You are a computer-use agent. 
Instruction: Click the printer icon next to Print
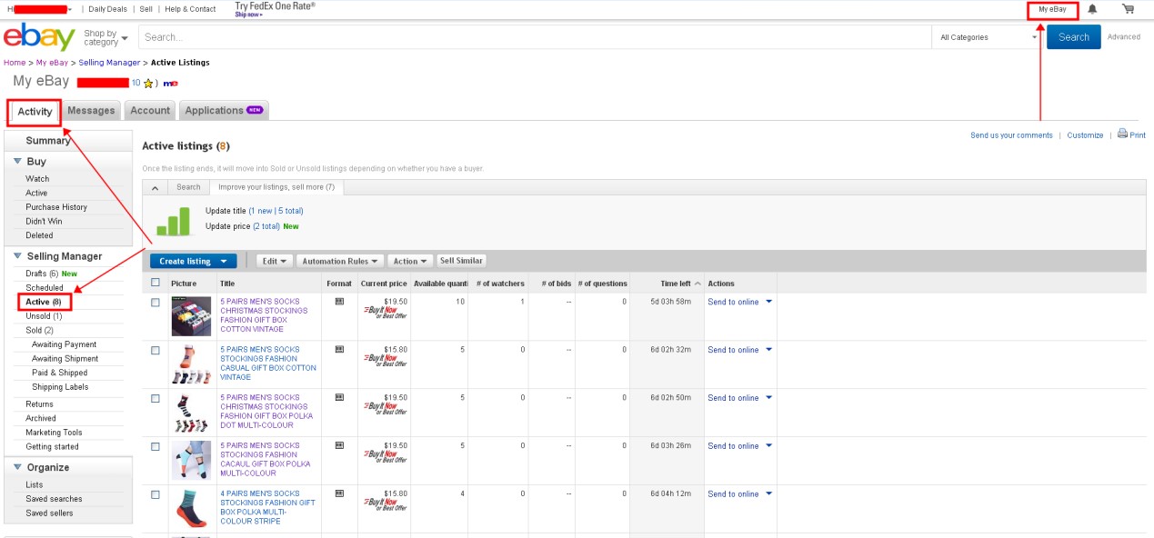pos(1122,134)
